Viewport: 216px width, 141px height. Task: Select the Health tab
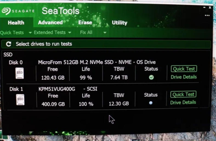tap(16, 23)
